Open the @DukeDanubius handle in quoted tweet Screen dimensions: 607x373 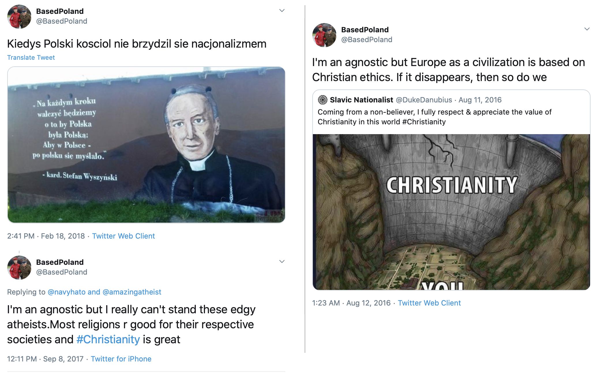click(424, 100)
